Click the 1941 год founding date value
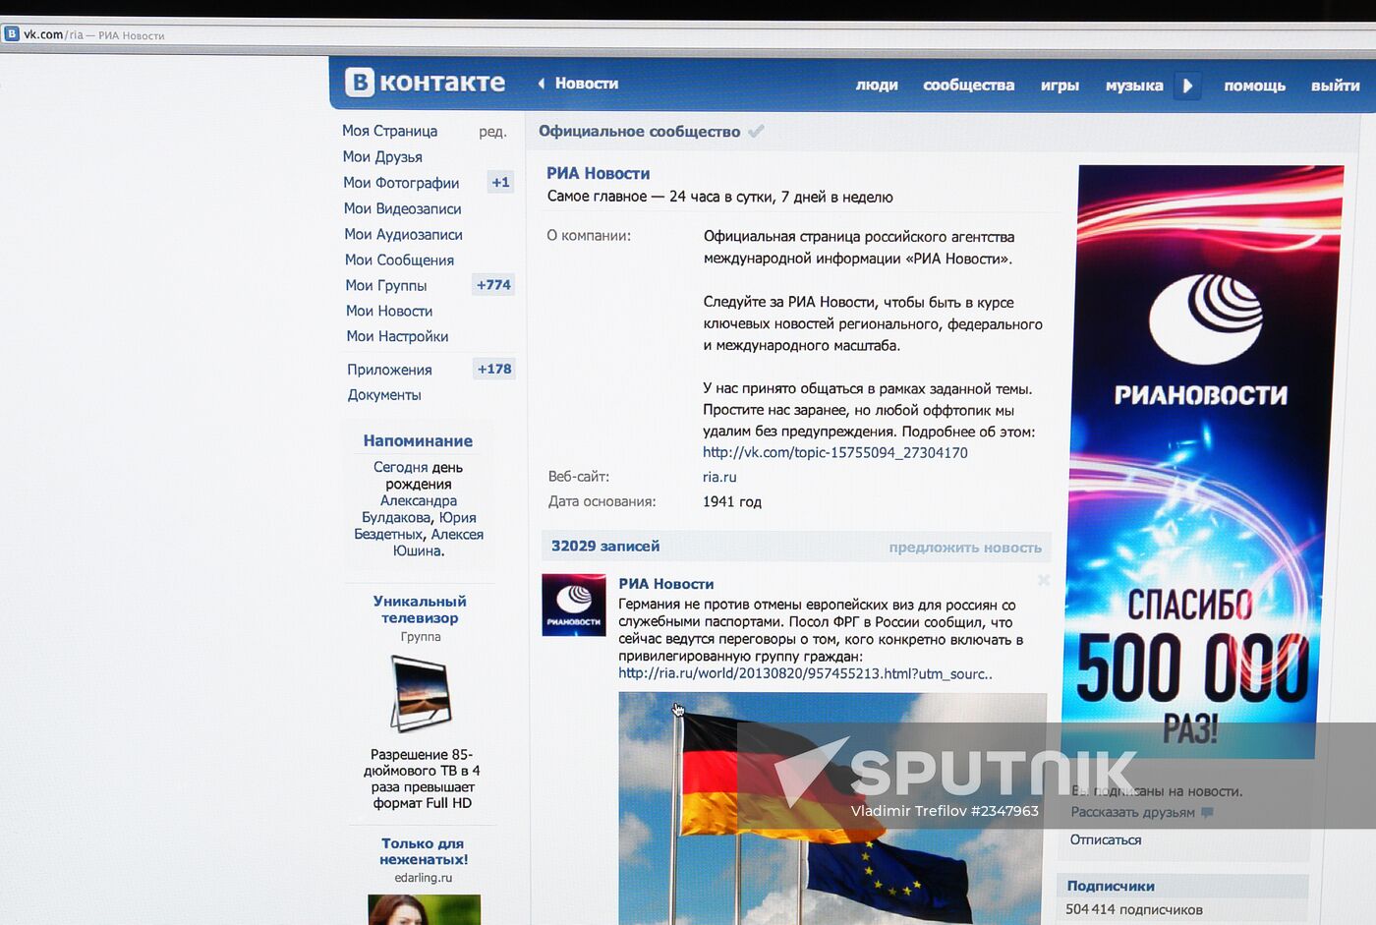The height and width of the screenshot is (925, 1376). point(732,501)
